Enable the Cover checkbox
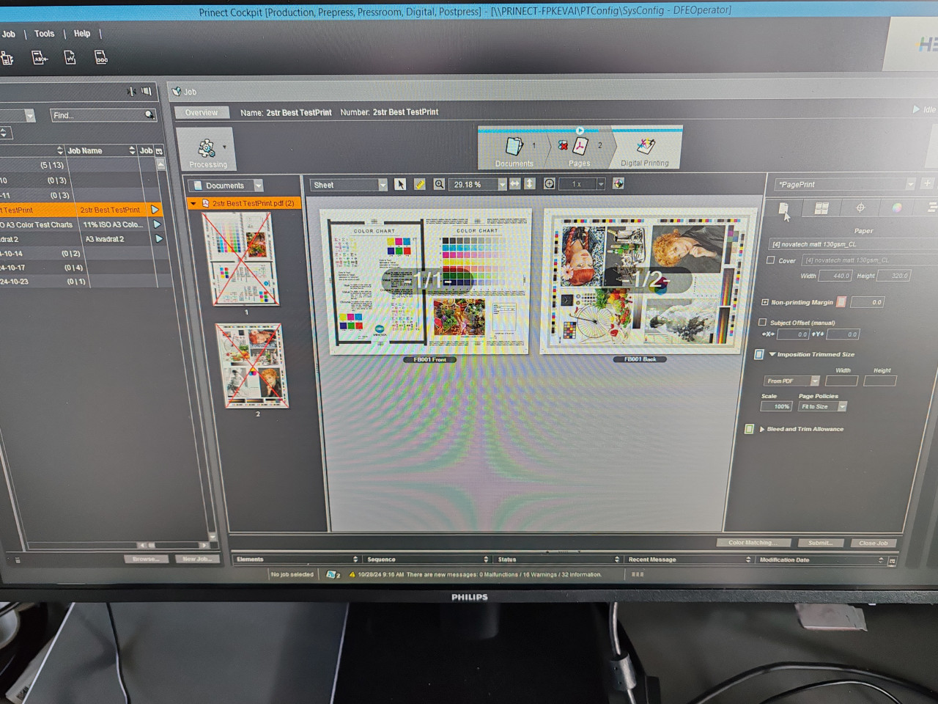Screen dimensions: 938x704 (x=771, y=260)
